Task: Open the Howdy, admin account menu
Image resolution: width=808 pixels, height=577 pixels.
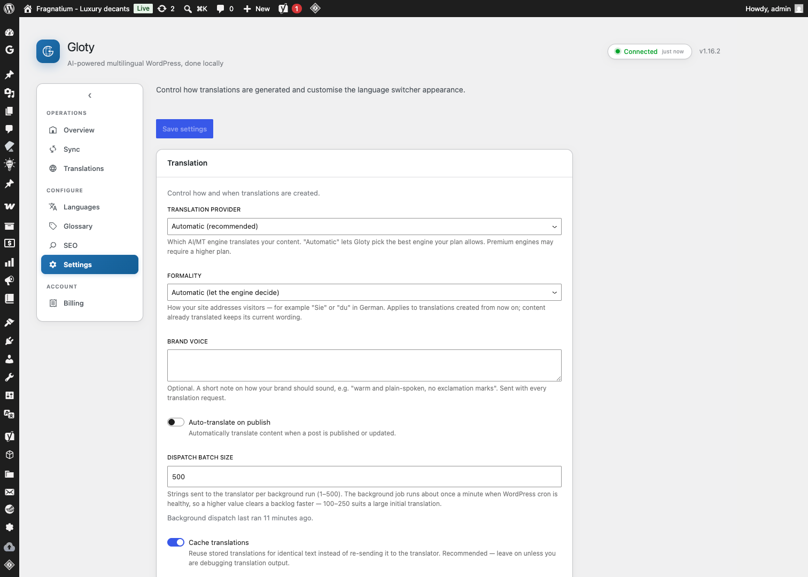Action: point(774,9)
